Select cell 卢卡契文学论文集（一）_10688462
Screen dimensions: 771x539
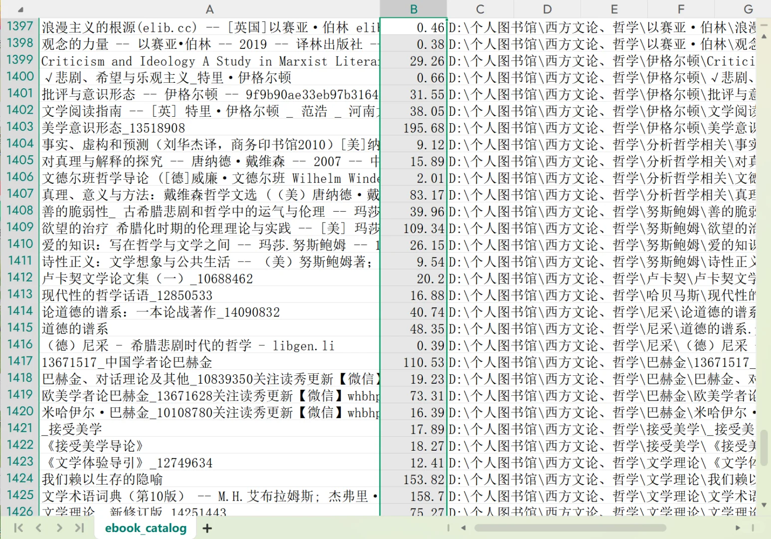point(209,278)
